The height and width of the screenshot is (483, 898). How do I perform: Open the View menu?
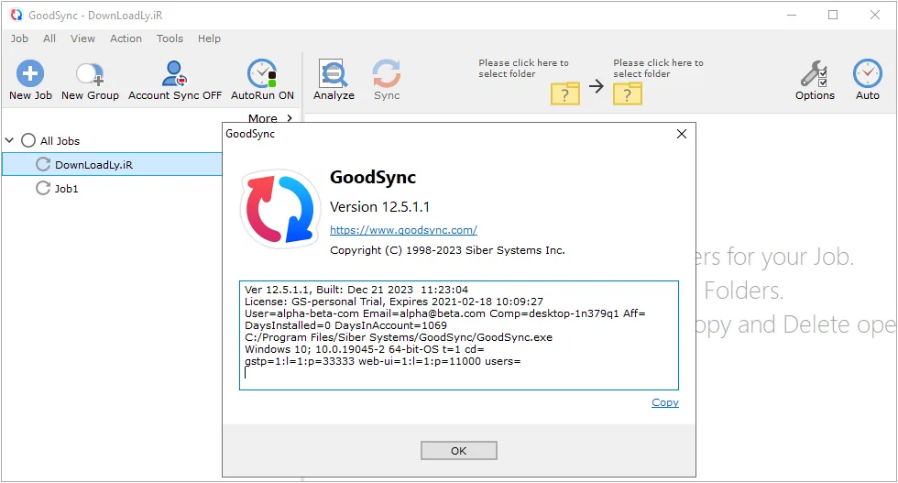click(82, 38)
